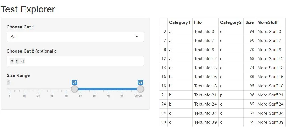Click the upper slider handle at 98
The width and height of the screenshot is (290, 128).
[x=140, y=89]
